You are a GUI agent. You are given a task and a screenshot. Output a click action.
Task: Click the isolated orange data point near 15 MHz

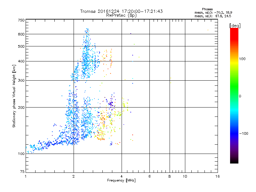(208, 30)
